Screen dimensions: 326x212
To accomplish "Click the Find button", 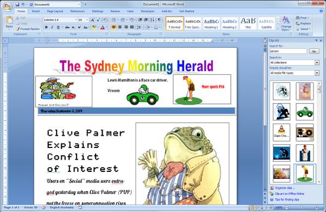I will [302, 18].
